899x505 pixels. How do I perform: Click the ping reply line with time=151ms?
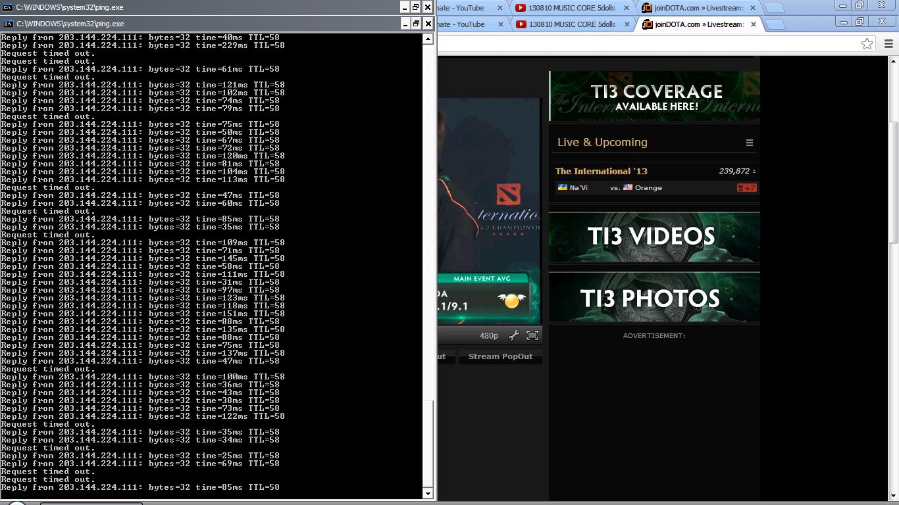[x=143, y=314]
